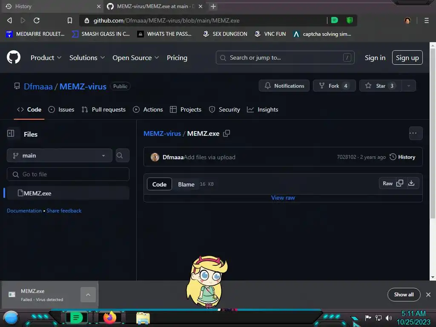Click the file search magnifier button

click(122, 155)
